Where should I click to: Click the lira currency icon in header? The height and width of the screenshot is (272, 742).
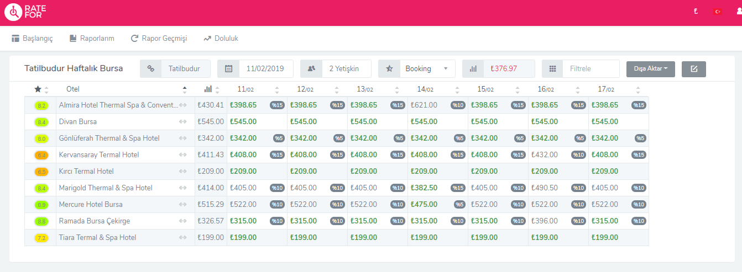click(x=696, y=12)
